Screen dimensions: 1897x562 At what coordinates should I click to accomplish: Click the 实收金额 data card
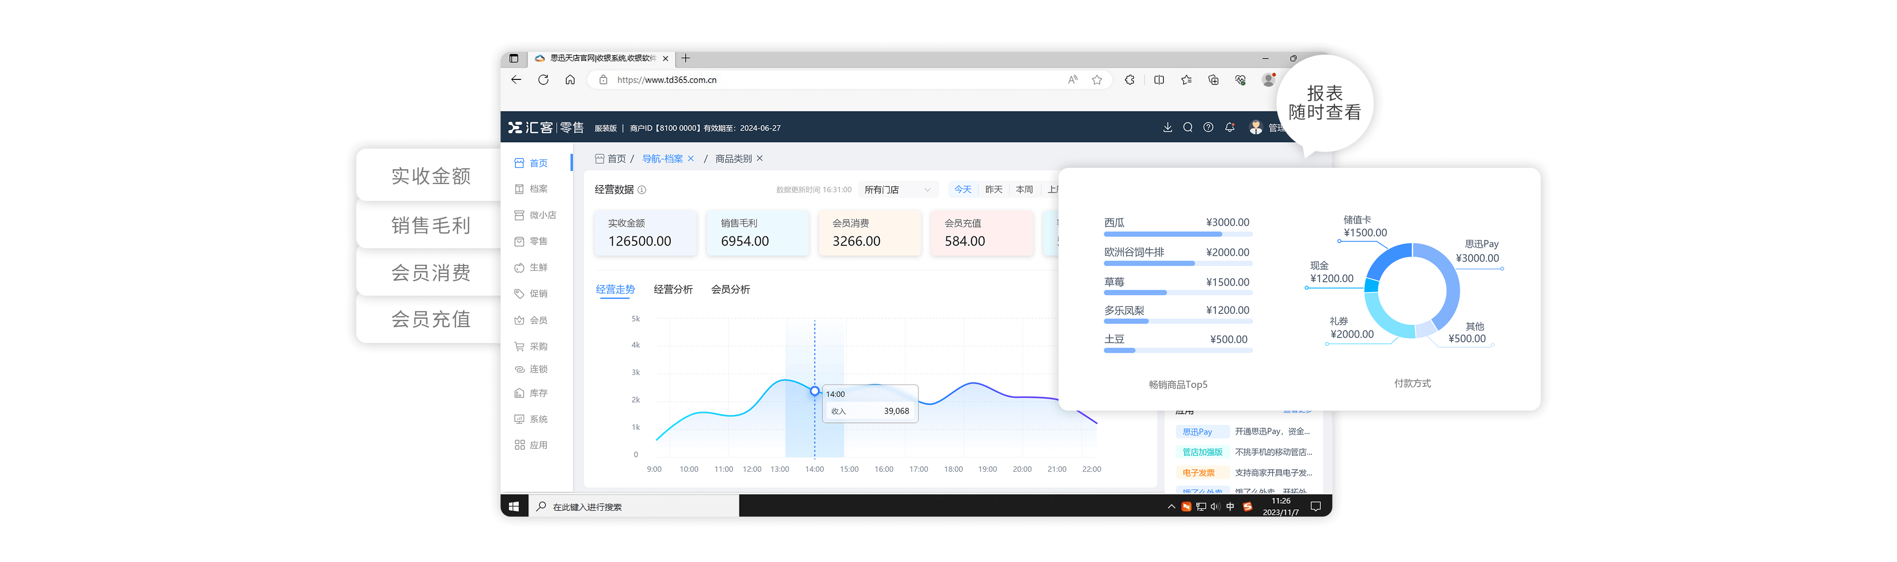pyautogui.click(x=645, y=232)
